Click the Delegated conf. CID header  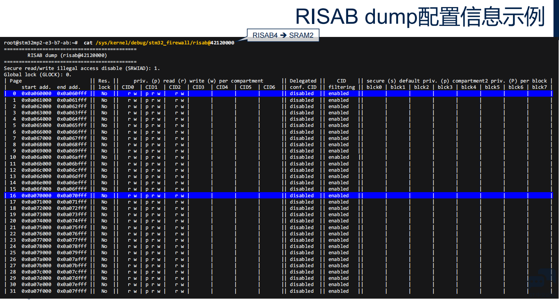pos(303,84)
